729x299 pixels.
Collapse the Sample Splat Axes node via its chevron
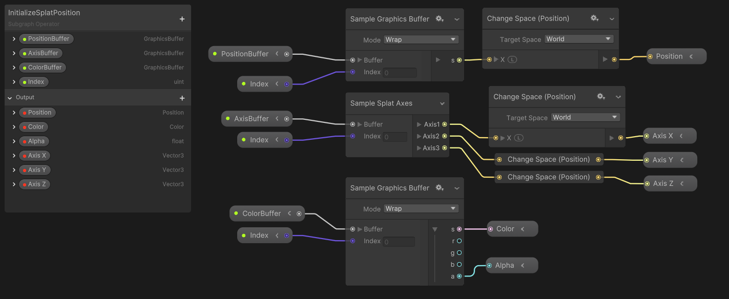tap(443, 103)
